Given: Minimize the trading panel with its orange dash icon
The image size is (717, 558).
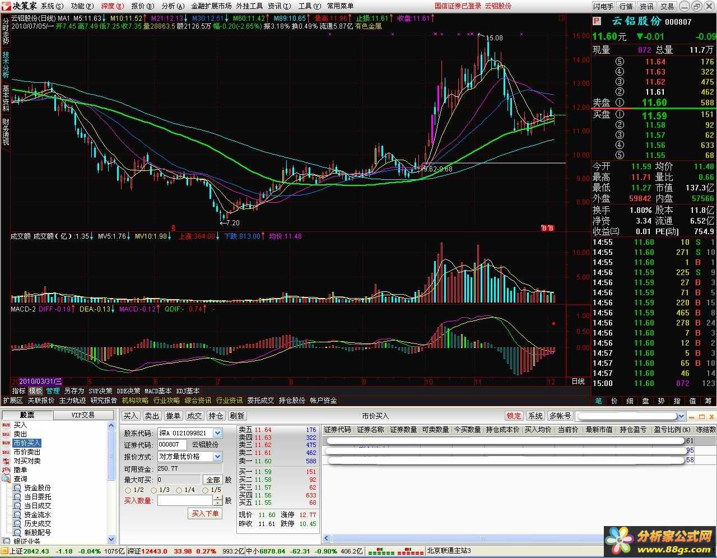Looking at the screenshot, I should (x=692, y=417).
